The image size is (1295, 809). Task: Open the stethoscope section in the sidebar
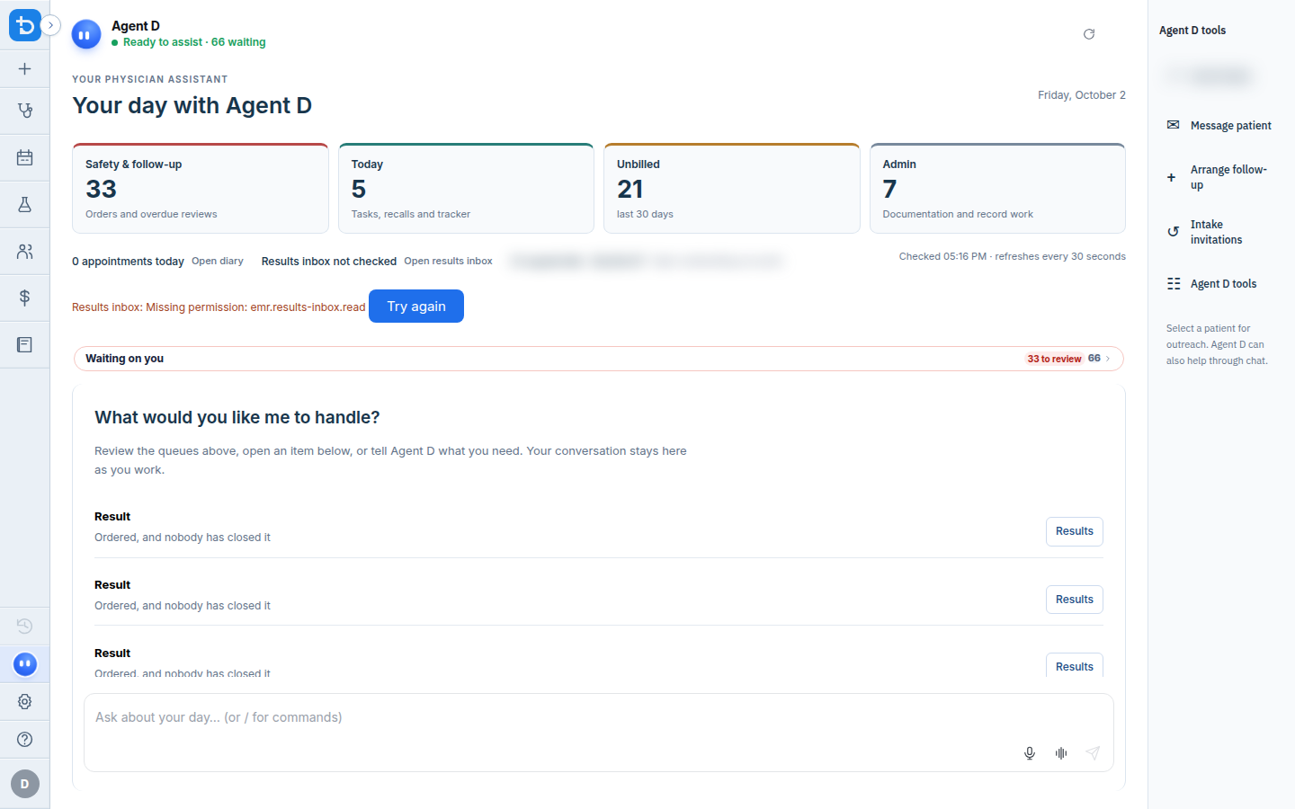coord(24,111)
